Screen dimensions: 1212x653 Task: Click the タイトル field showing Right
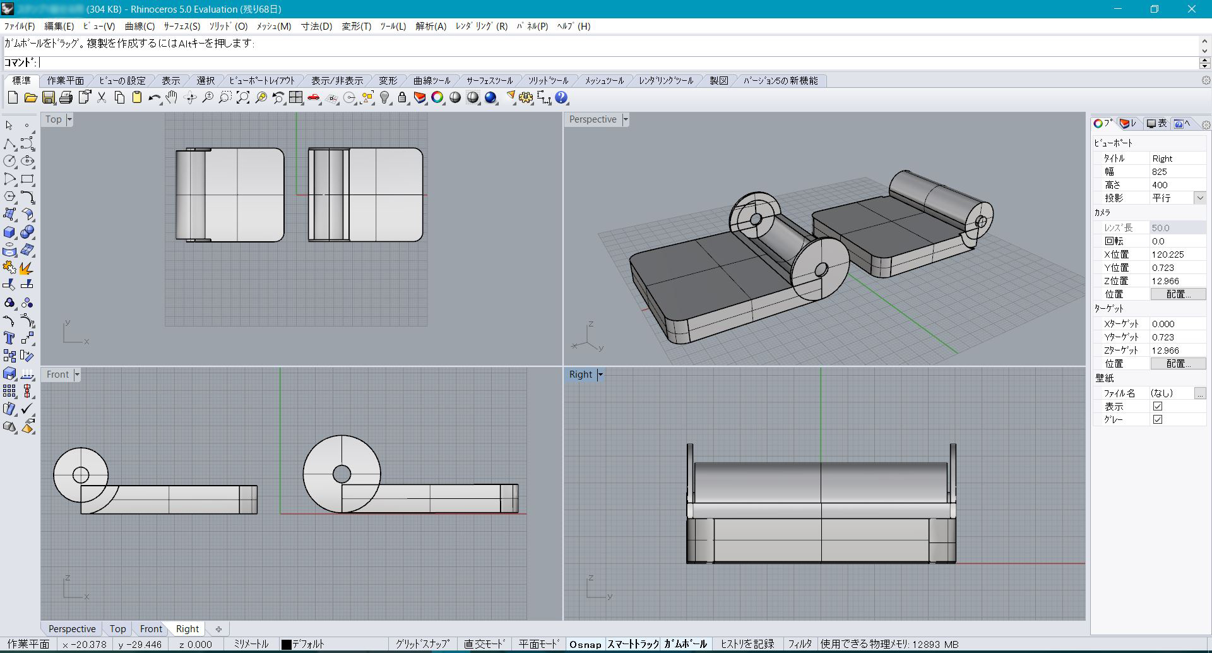click(x=1178, y=159)
